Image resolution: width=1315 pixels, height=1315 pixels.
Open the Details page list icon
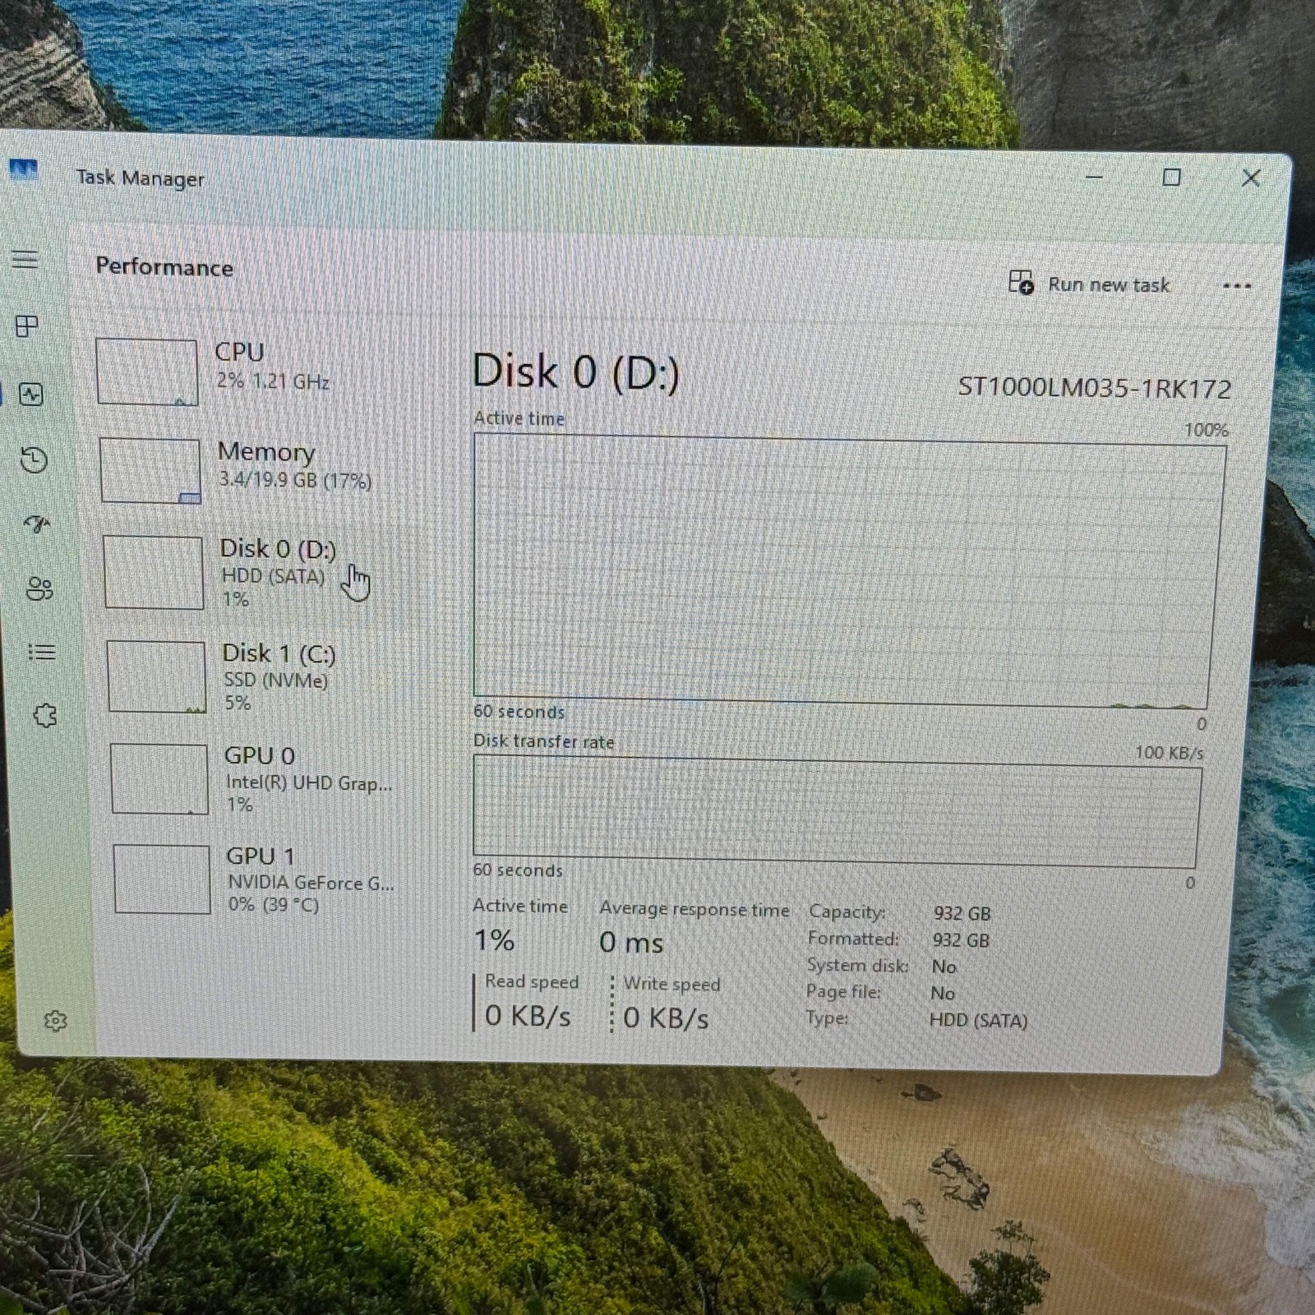(42, 653)
